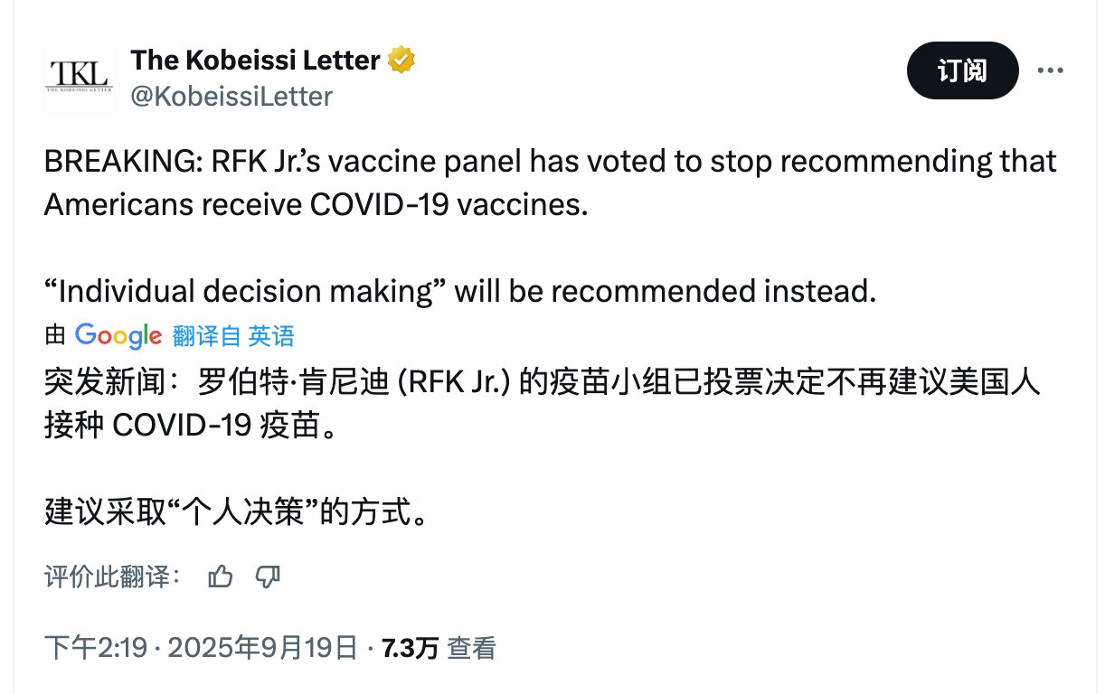Click the 建议采取"个人决策"的方式 line
1105x694 pixels.
click(235, 512)
